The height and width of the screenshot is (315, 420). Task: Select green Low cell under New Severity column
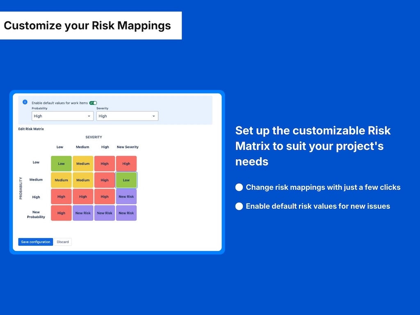126,180
